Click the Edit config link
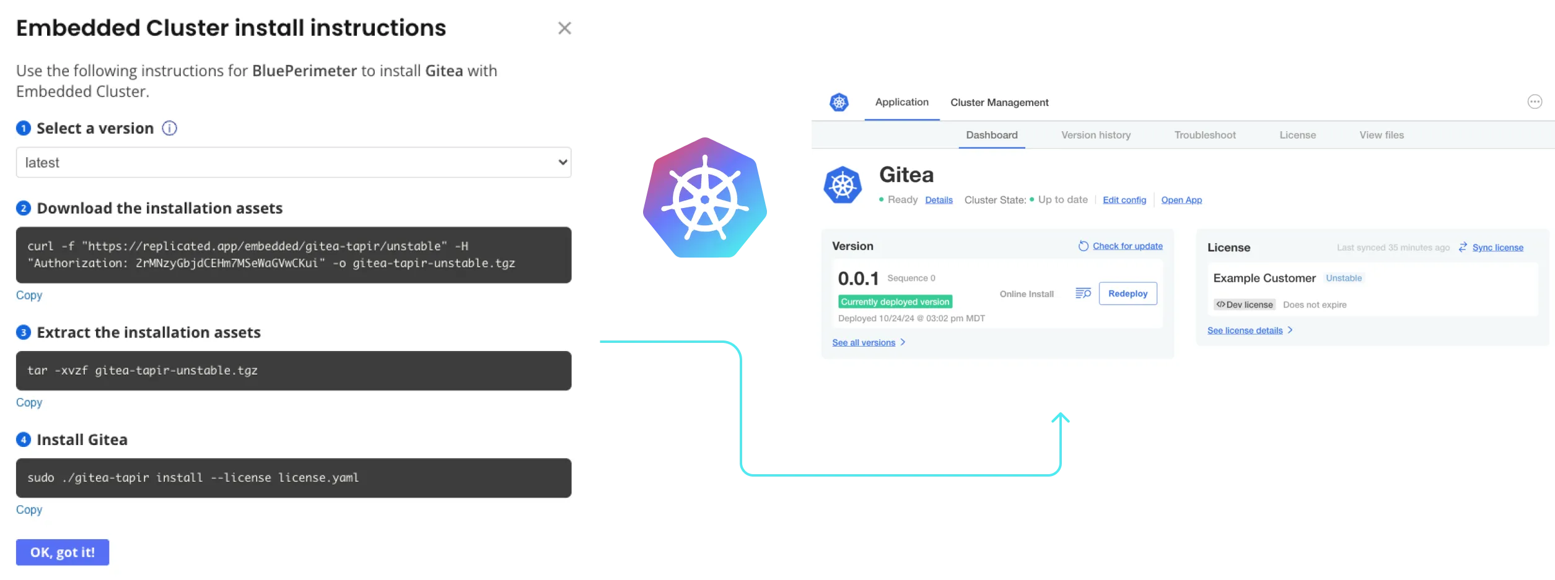This screenshot has width=1555, height=580. pos(1124,200)
